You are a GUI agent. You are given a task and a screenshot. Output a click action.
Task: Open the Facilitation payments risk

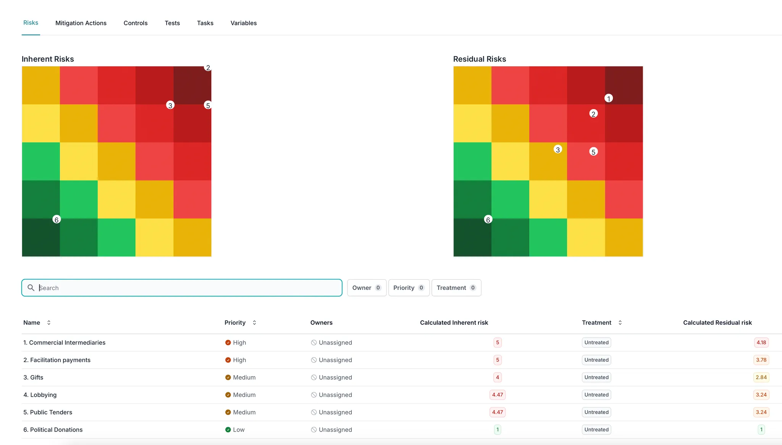[60, 360]
